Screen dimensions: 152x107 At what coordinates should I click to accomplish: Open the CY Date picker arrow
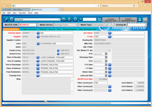(x=106, y=68)
